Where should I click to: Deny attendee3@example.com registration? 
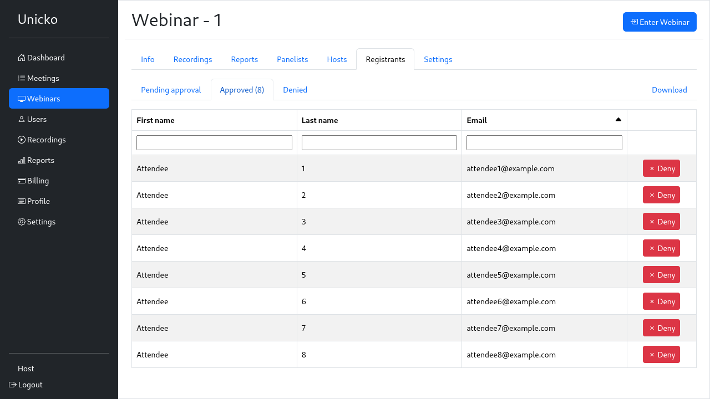point(661,222)
